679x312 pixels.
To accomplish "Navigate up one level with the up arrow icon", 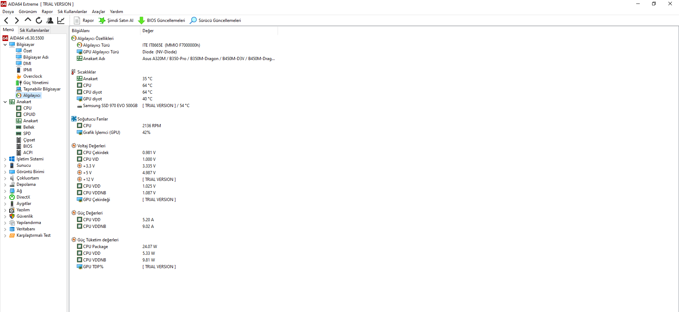I will point(28,20).
